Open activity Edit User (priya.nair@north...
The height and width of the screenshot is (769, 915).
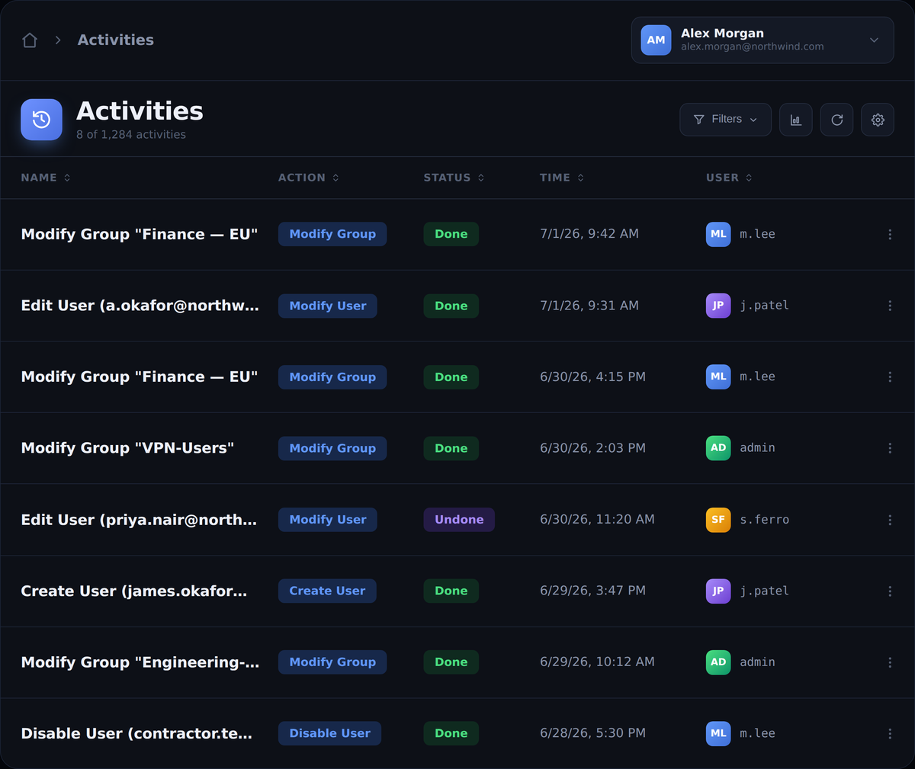click(x=139, y=520)
